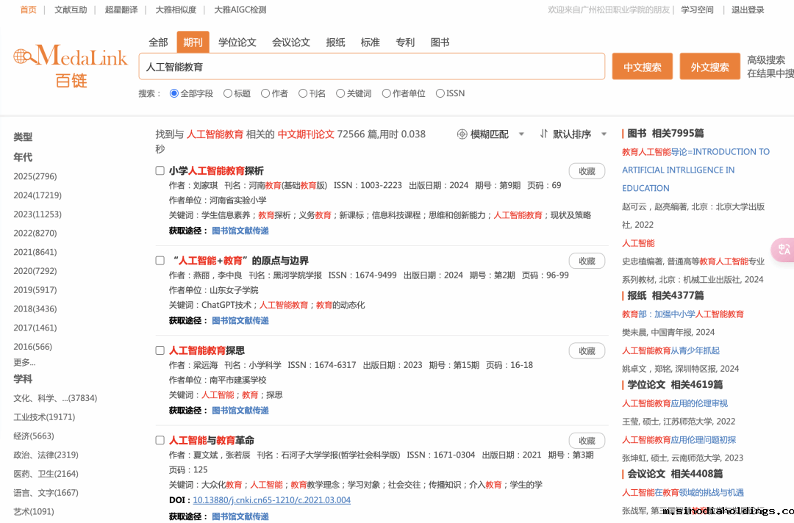Open 超星翻译 in the top navigation
794x523 pixels.
click(121, 10)
